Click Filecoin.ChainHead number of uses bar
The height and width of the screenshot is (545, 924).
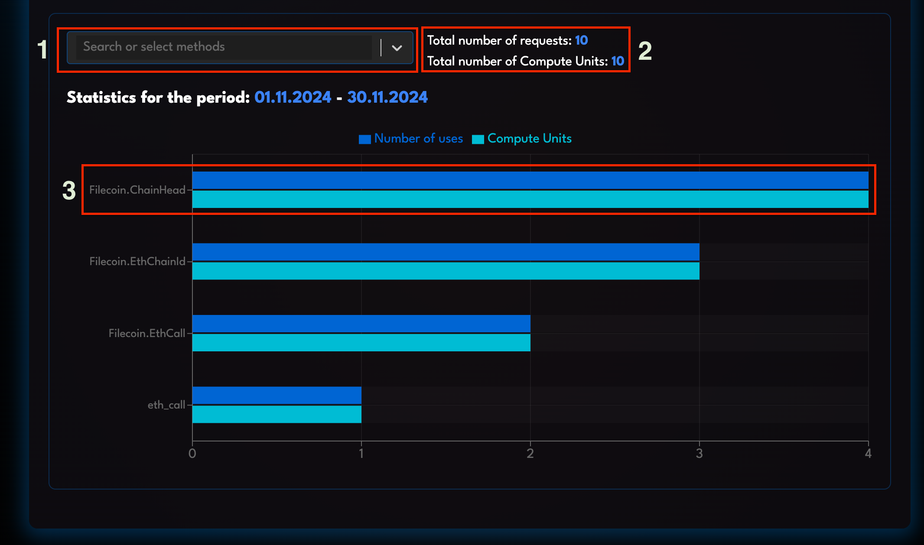coord(530,180)
